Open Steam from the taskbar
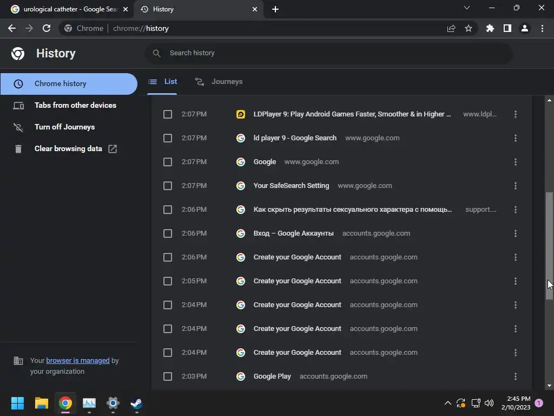Screen dimensions: 554x416 click(x=136, y=403)
